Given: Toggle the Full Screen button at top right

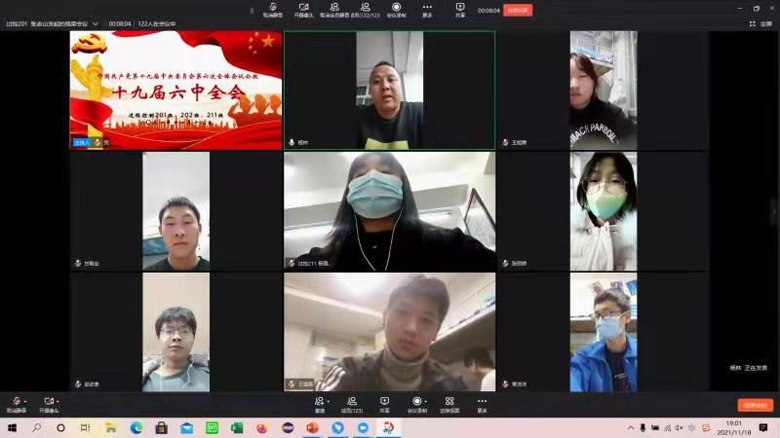Looking at the screenshot, I should click(x=760, y=23).
